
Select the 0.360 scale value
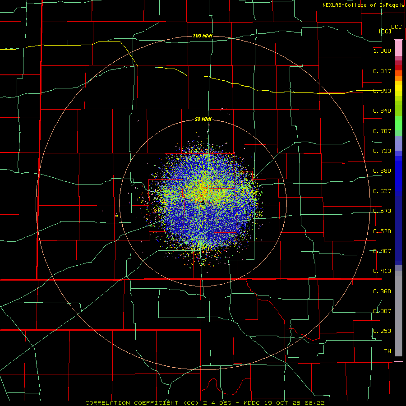(x=382, y=291)
